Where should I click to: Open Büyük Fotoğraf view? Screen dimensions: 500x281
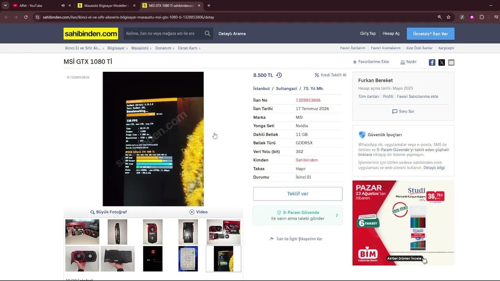coord(109,212)
